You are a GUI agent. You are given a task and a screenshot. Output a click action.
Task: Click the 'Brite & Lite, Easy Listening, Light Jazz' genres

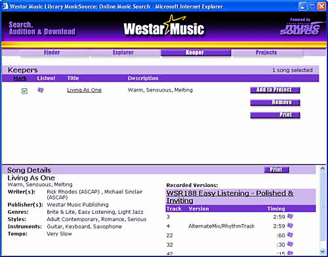point(95,212)
